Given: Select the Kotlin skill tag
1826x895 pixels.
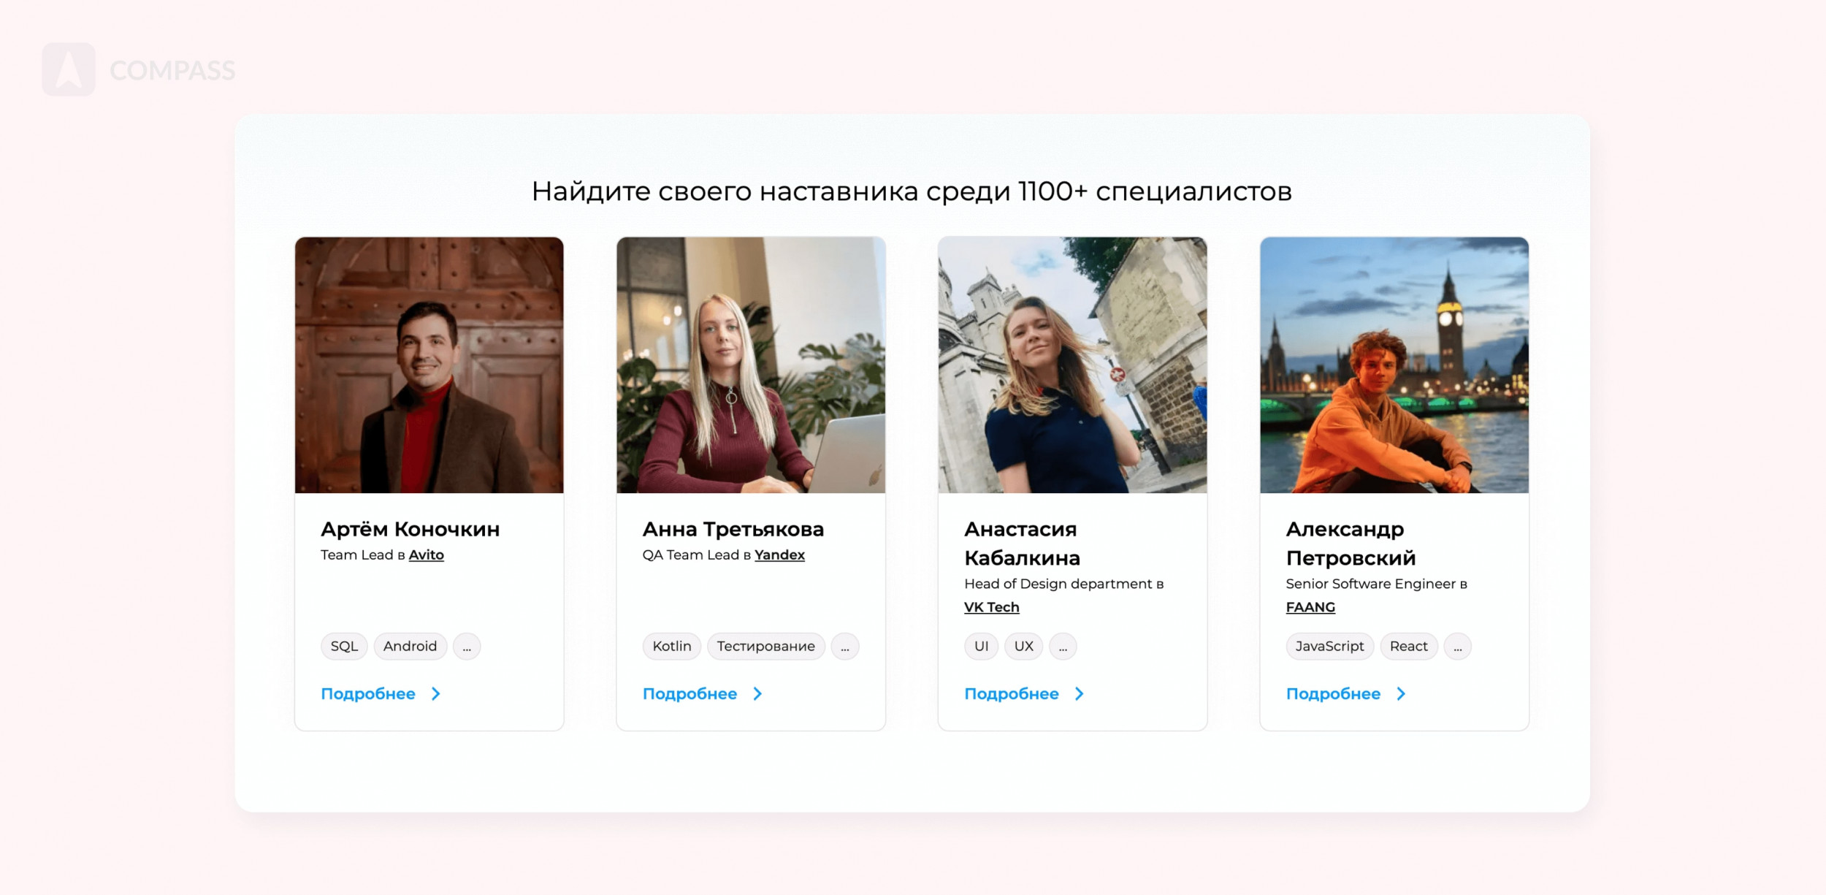Looking at the screenshot, I should pyautogui.click(x=672, y=647).
